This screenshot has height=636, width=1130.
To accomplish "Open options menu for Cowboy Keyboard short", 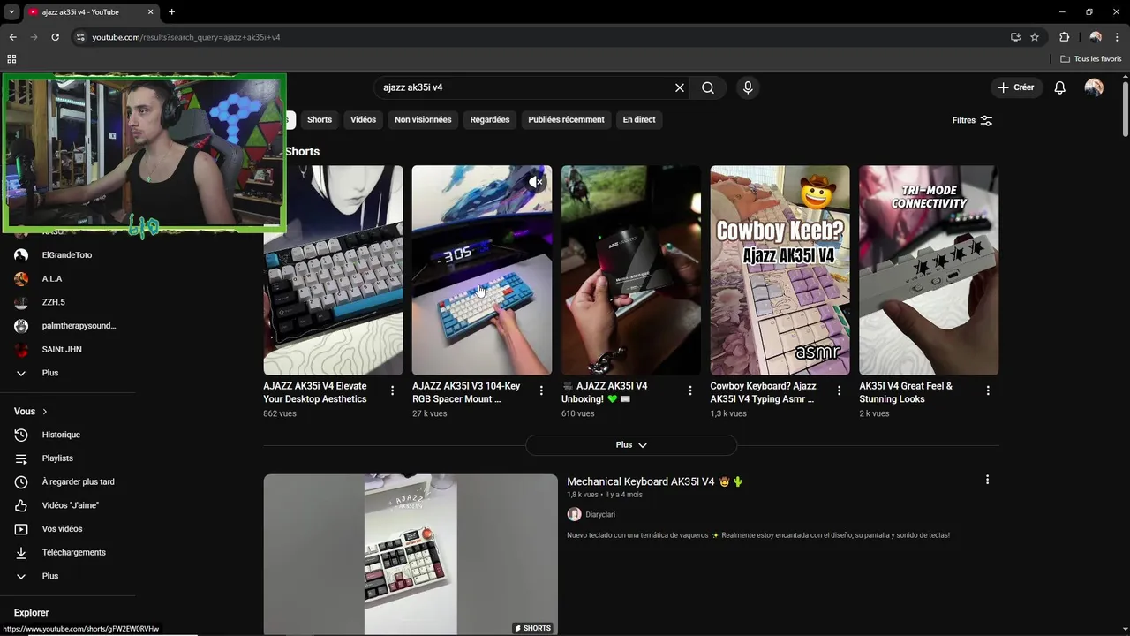I will tap(839, 390).
